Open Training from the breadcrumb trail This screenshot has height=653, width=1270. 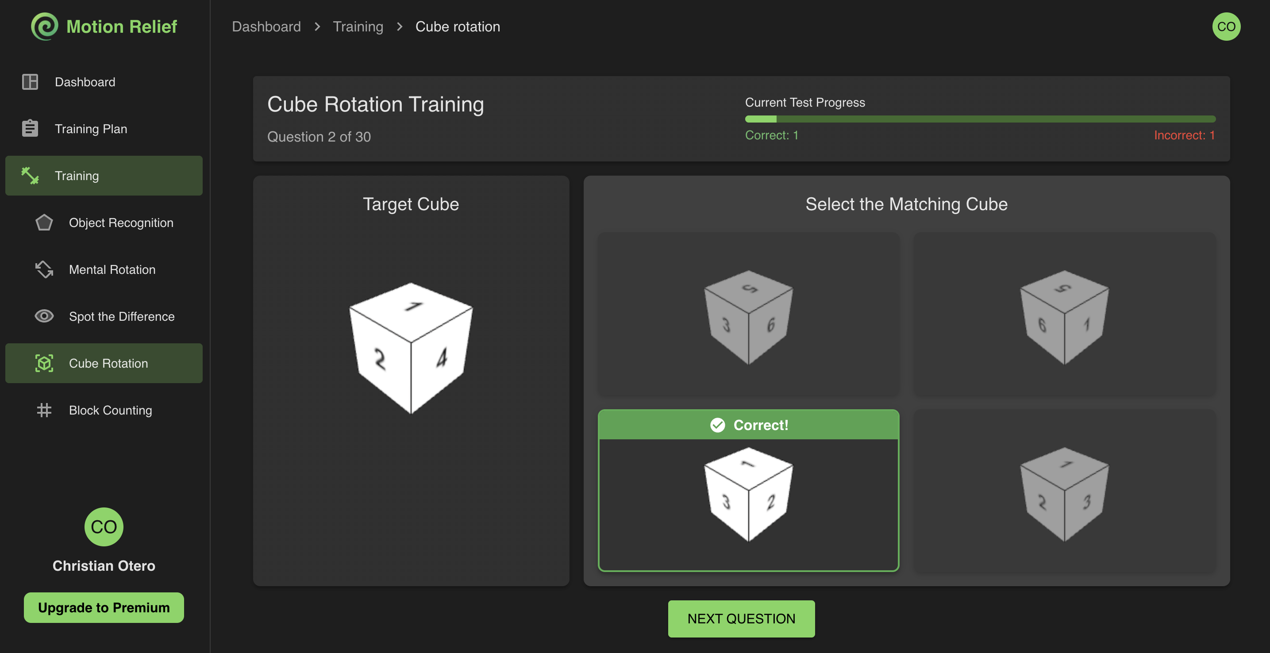[358, 27]
